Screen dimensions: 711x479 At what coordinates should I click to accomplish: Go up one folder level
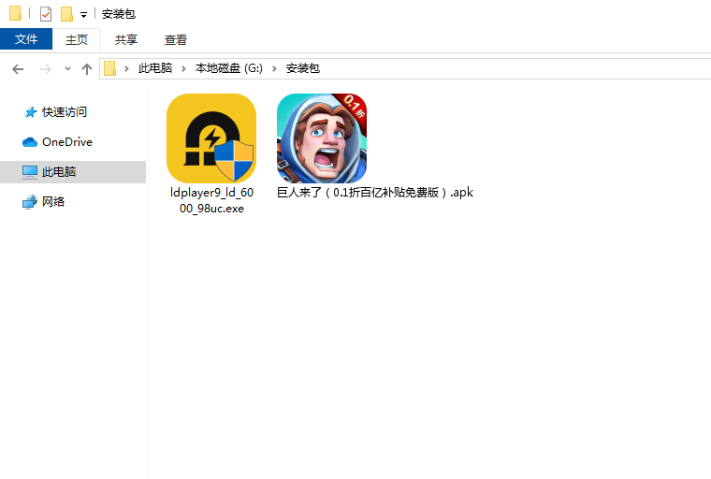[87, 69]
